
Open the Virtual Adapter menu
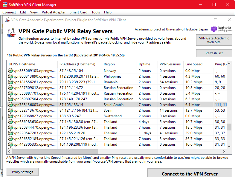click(54, 12)
